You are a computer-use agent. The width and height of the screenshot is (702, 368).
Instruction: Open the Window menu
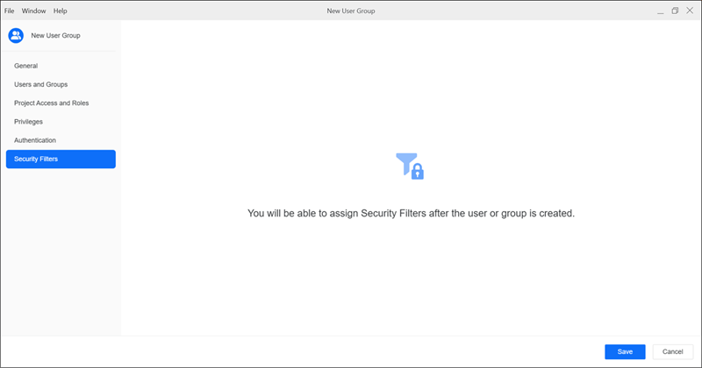(34, 11)
